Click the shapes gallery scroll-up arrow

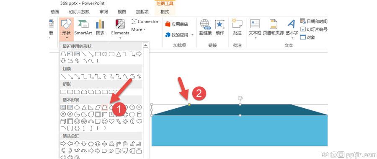[x=145, y=45]
